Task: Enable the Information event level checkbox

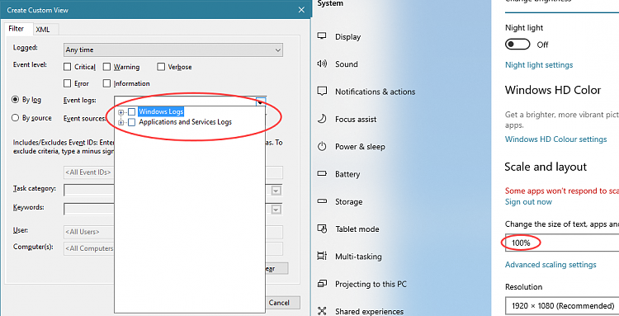Action: [106, 83]
